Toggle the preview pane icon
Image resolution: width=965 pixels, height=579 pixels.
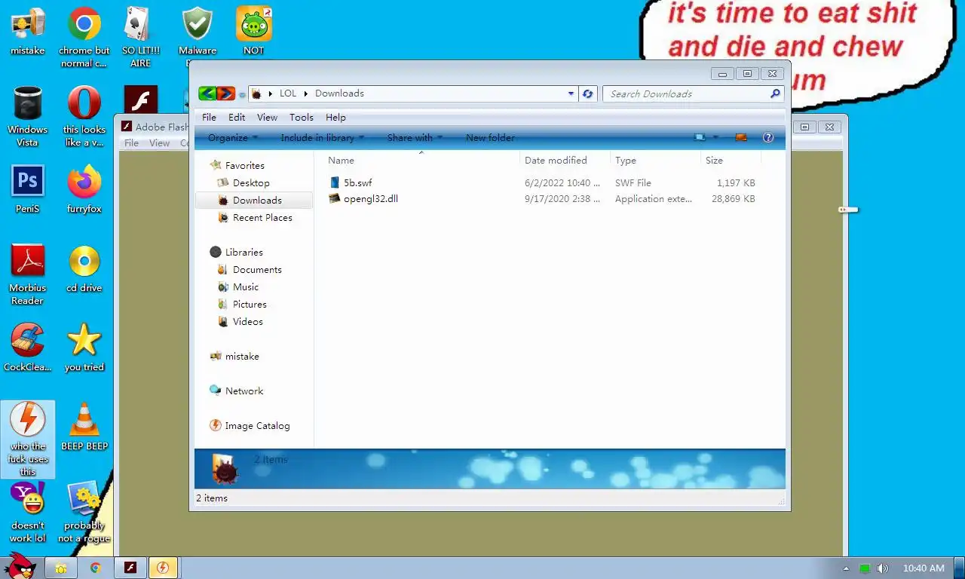pyautogui.click(x=741, y=138)
